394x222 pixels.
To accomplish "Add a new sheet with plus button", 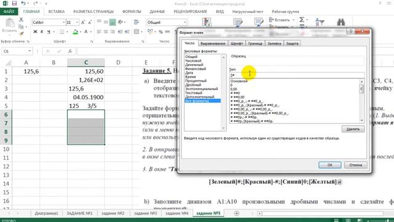I will 236,213.
